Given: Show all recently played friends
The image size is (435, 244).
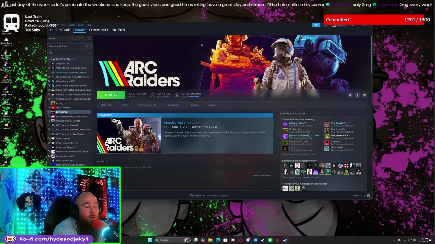Looking at the screenshot, I should [299, 155].
